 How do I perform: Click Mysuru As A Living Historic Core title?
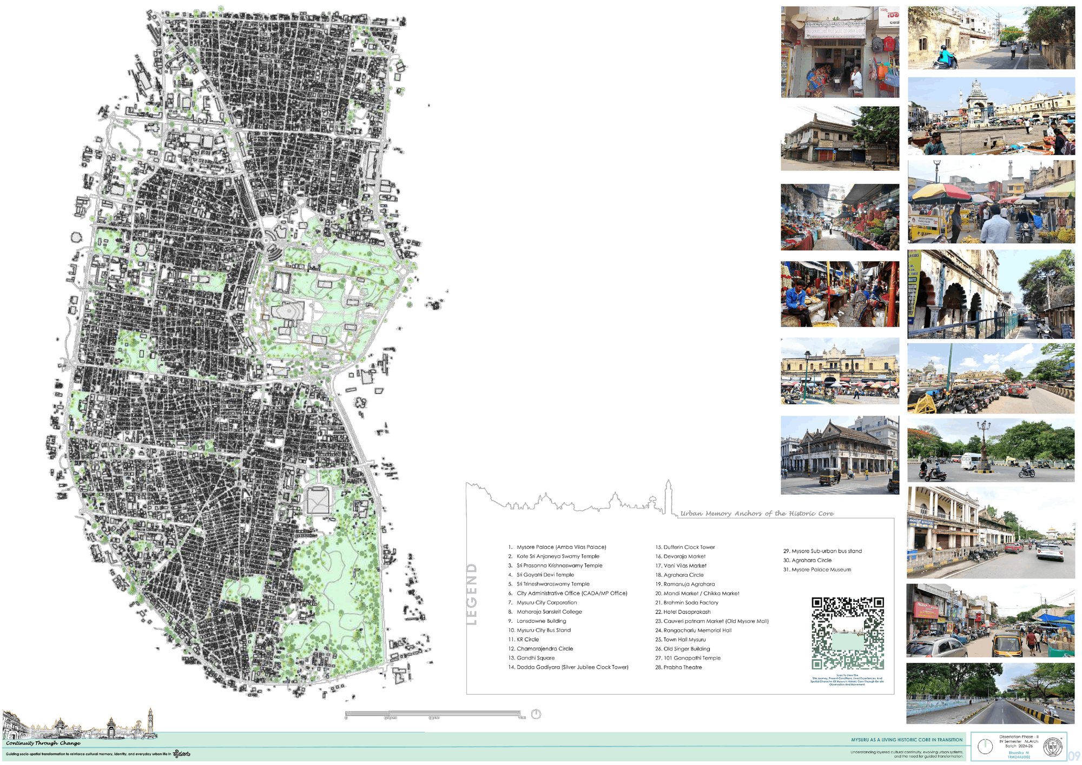click(x=907, y=740)
